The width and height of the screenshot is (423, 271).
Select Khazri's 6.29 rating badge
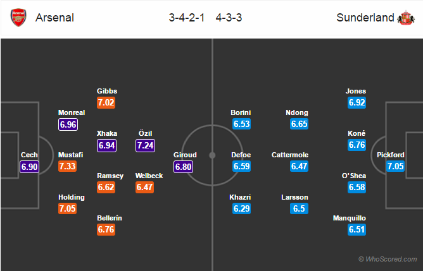(x=241, y=208)
